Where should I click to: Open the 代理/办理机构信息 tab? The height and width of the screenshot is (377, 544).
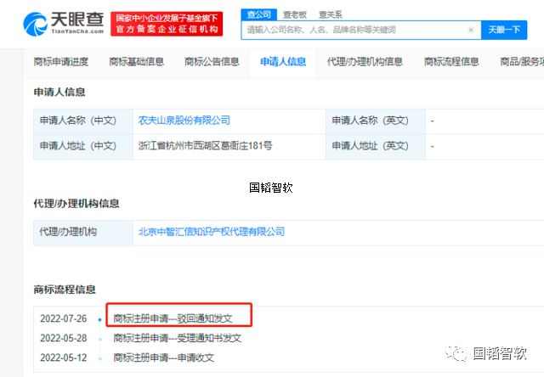365,62
